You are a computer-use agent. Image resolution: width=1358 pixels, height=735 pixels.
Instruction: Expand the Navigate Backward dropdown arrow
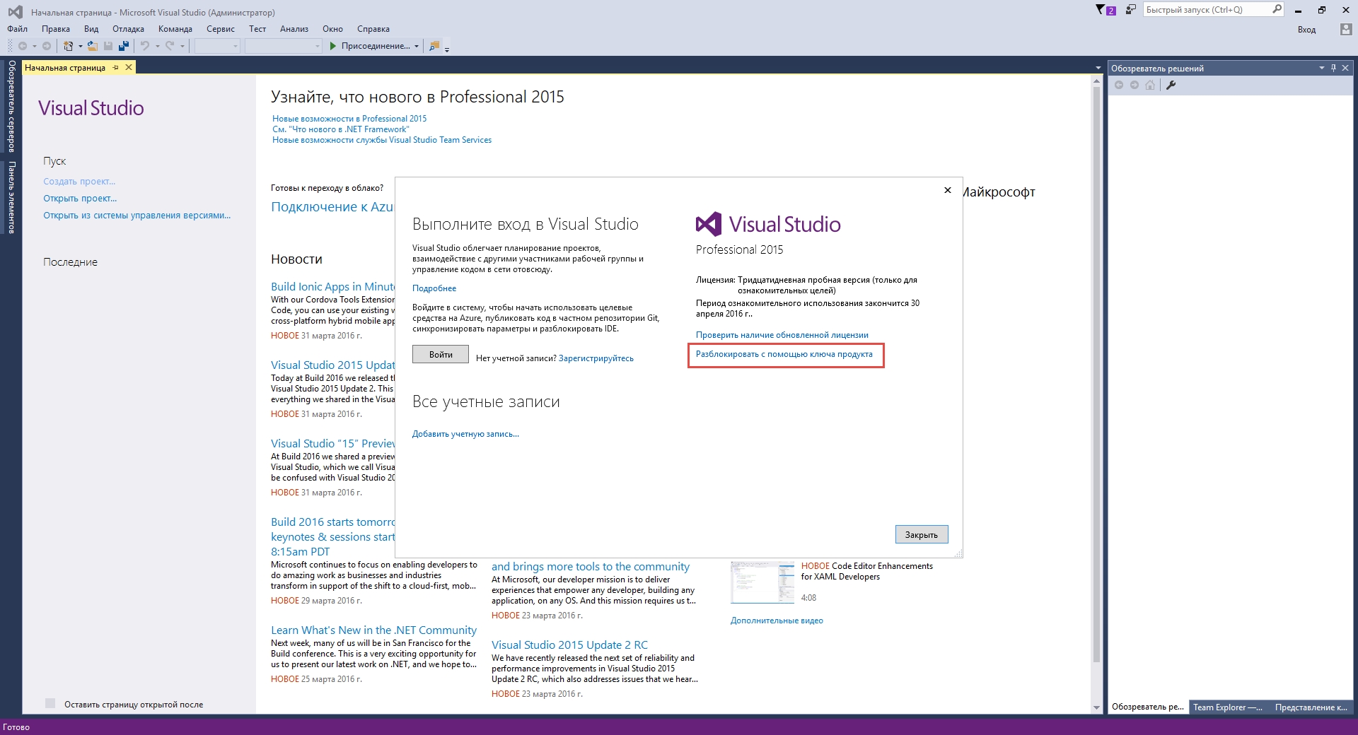coord(34,46)
